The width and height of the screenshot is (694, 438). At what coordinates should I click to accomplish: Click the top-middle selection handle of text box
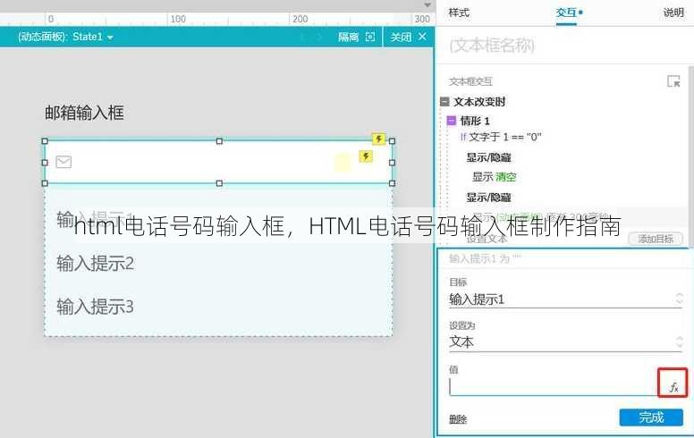pyautogui.click(x=219, y=141)
